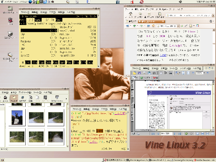Click the Email globe icon in Adobe Reader

(149, 73)
